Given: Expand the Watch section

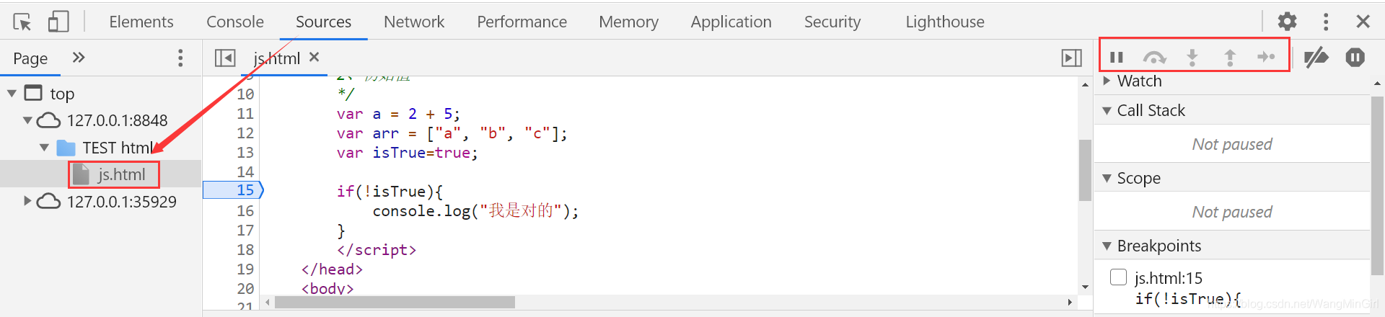Looking at the screenshot, I should point(1107,81).
